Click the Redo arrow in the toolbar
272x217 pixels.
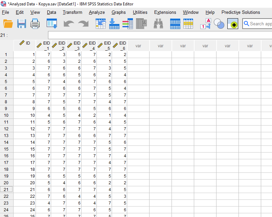[x=83, y=24]
